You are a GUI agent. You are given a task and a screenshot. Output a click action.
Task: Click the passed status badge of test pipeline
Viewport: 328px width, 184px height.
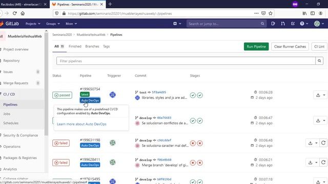tap(62, 95)
